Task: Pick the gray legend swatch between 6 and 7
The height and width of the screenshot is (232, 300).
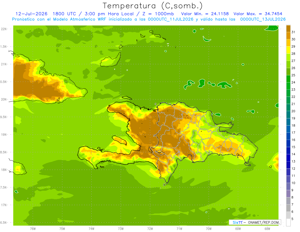Action: tap(288, 208)
